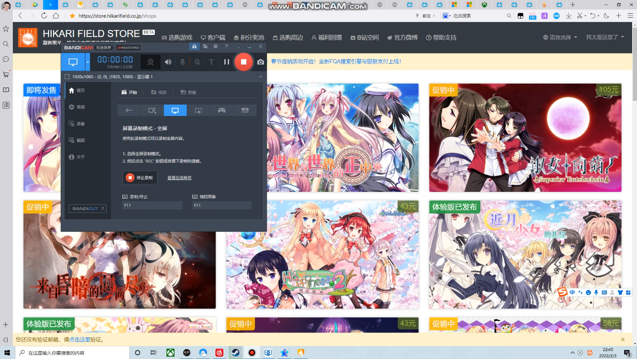Click the 捕捉图像 F11 hotkey field
The image size is (637, 359).
[222, 205]
